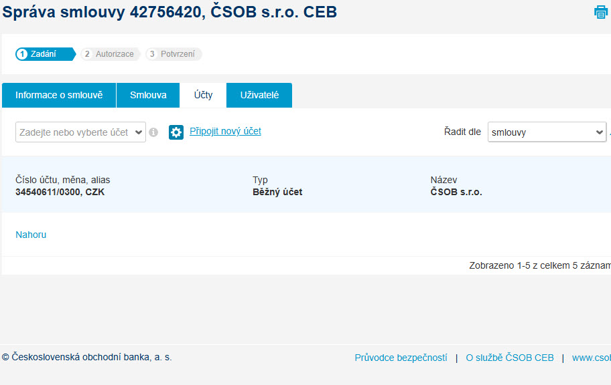Click the Zobrazeno 1-5 z celkem record count

point(540,265)
